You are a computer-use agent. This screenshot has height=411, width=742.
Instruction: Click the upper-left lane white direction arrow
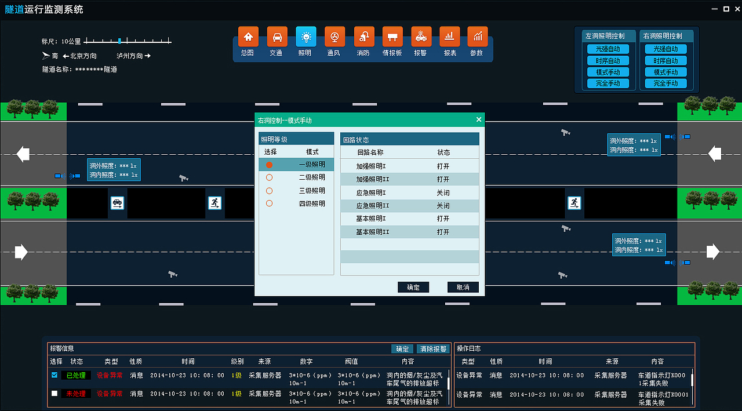tap(23, 154)
